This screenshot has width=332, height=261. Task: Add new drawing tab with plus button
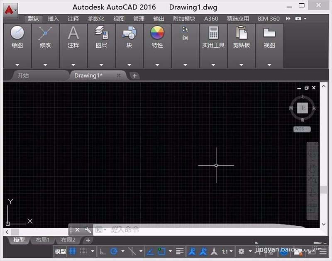(x=134, y=76)
